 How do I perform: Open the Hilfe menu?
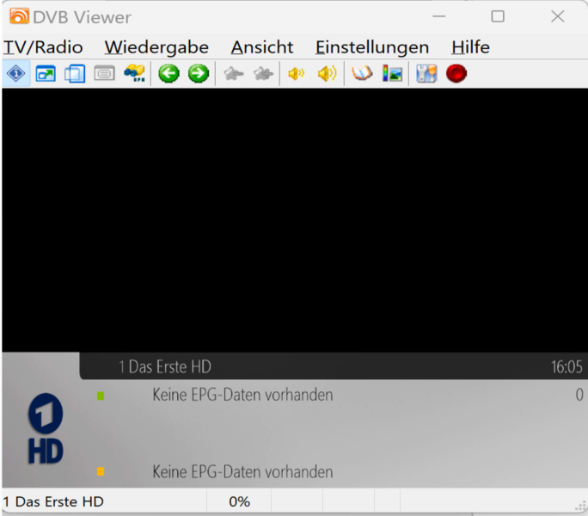(x=470, y=47)
